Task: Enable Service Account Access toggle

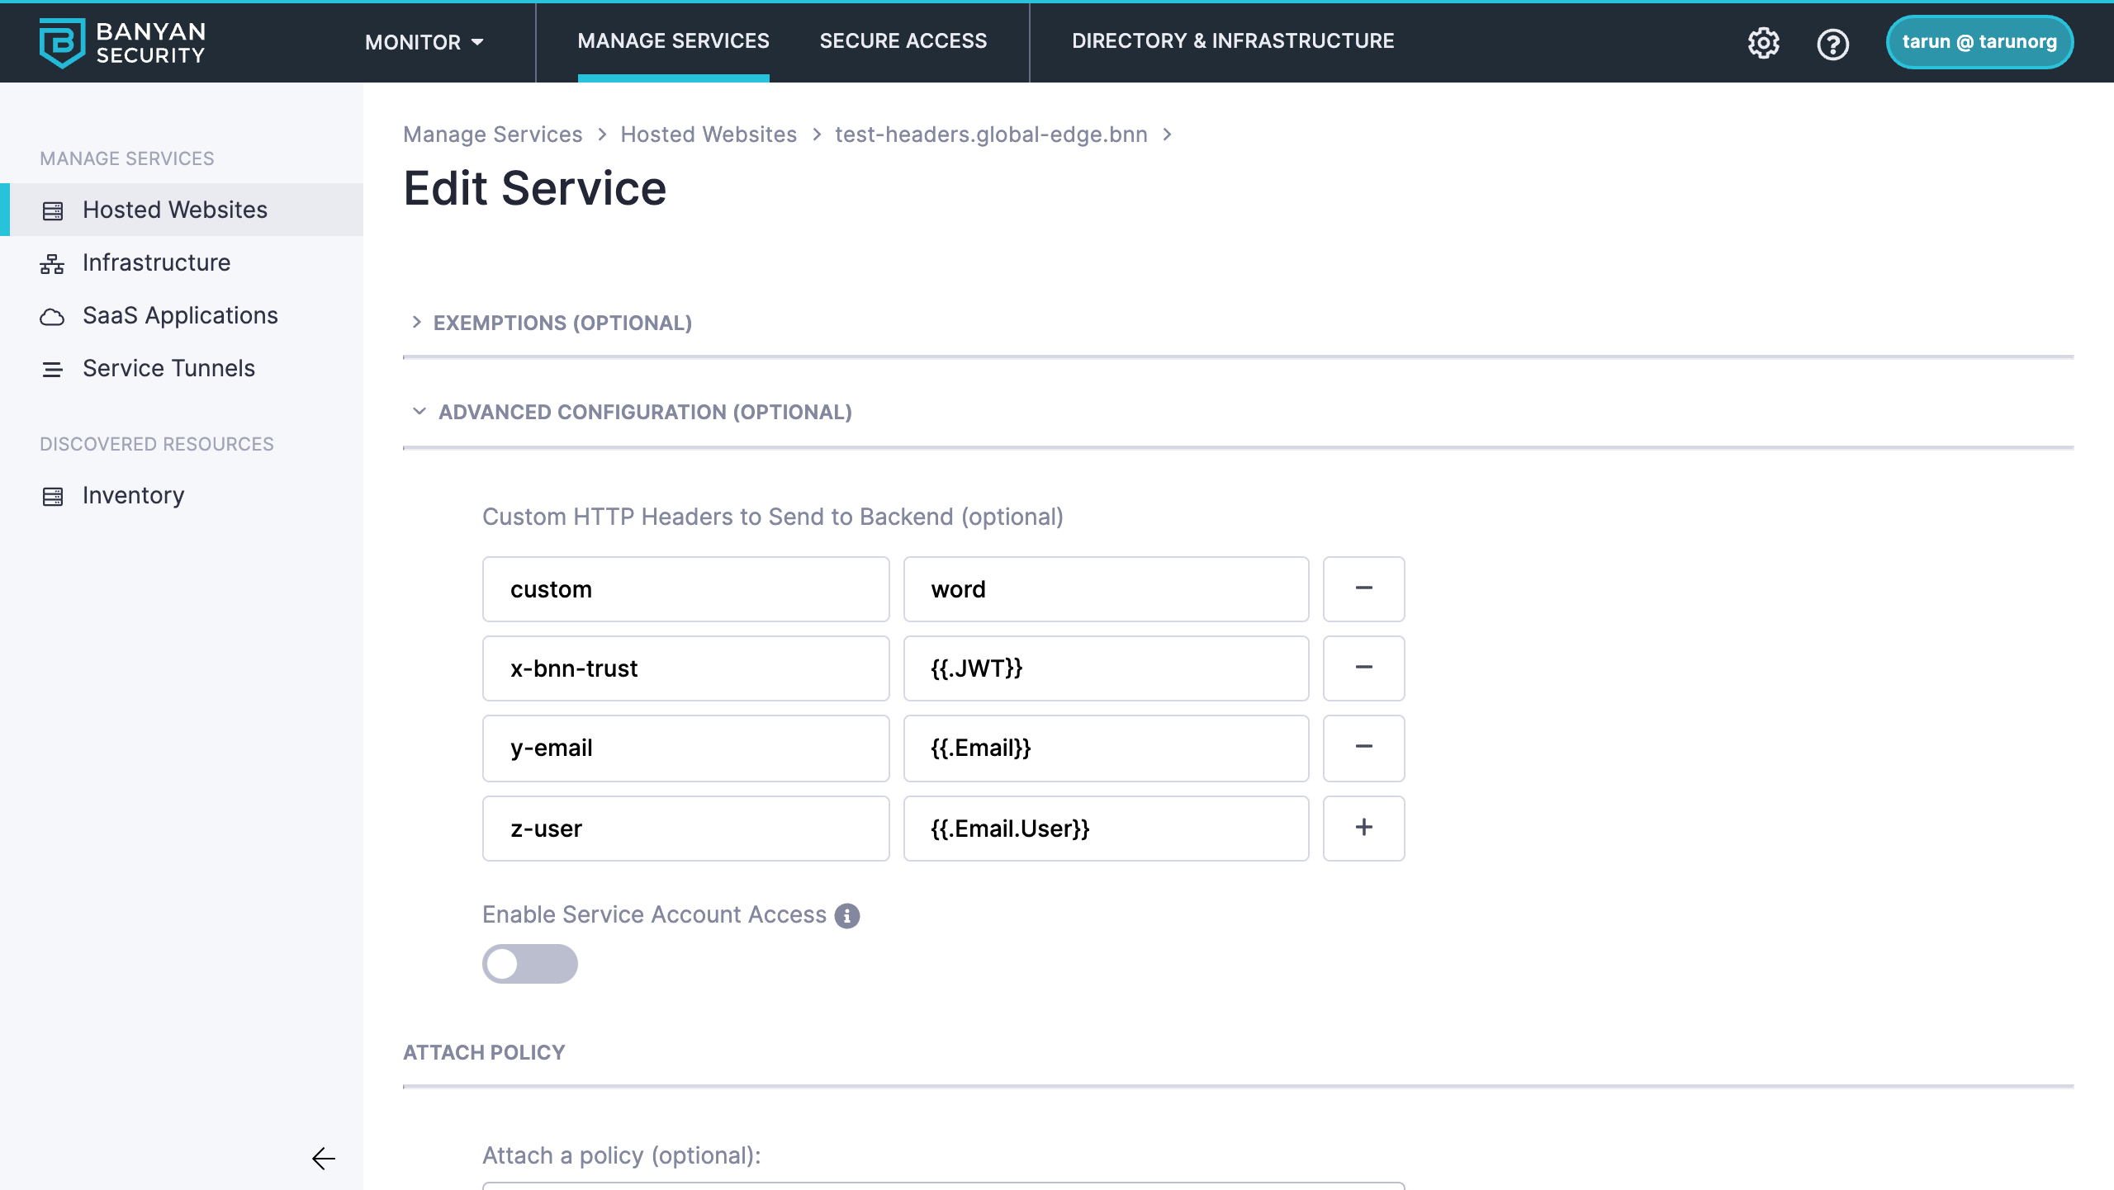Action: [529, 963]
